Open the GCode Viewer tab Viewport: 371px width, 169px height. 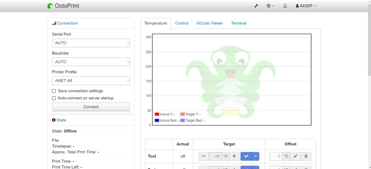(x=210, y=23)
